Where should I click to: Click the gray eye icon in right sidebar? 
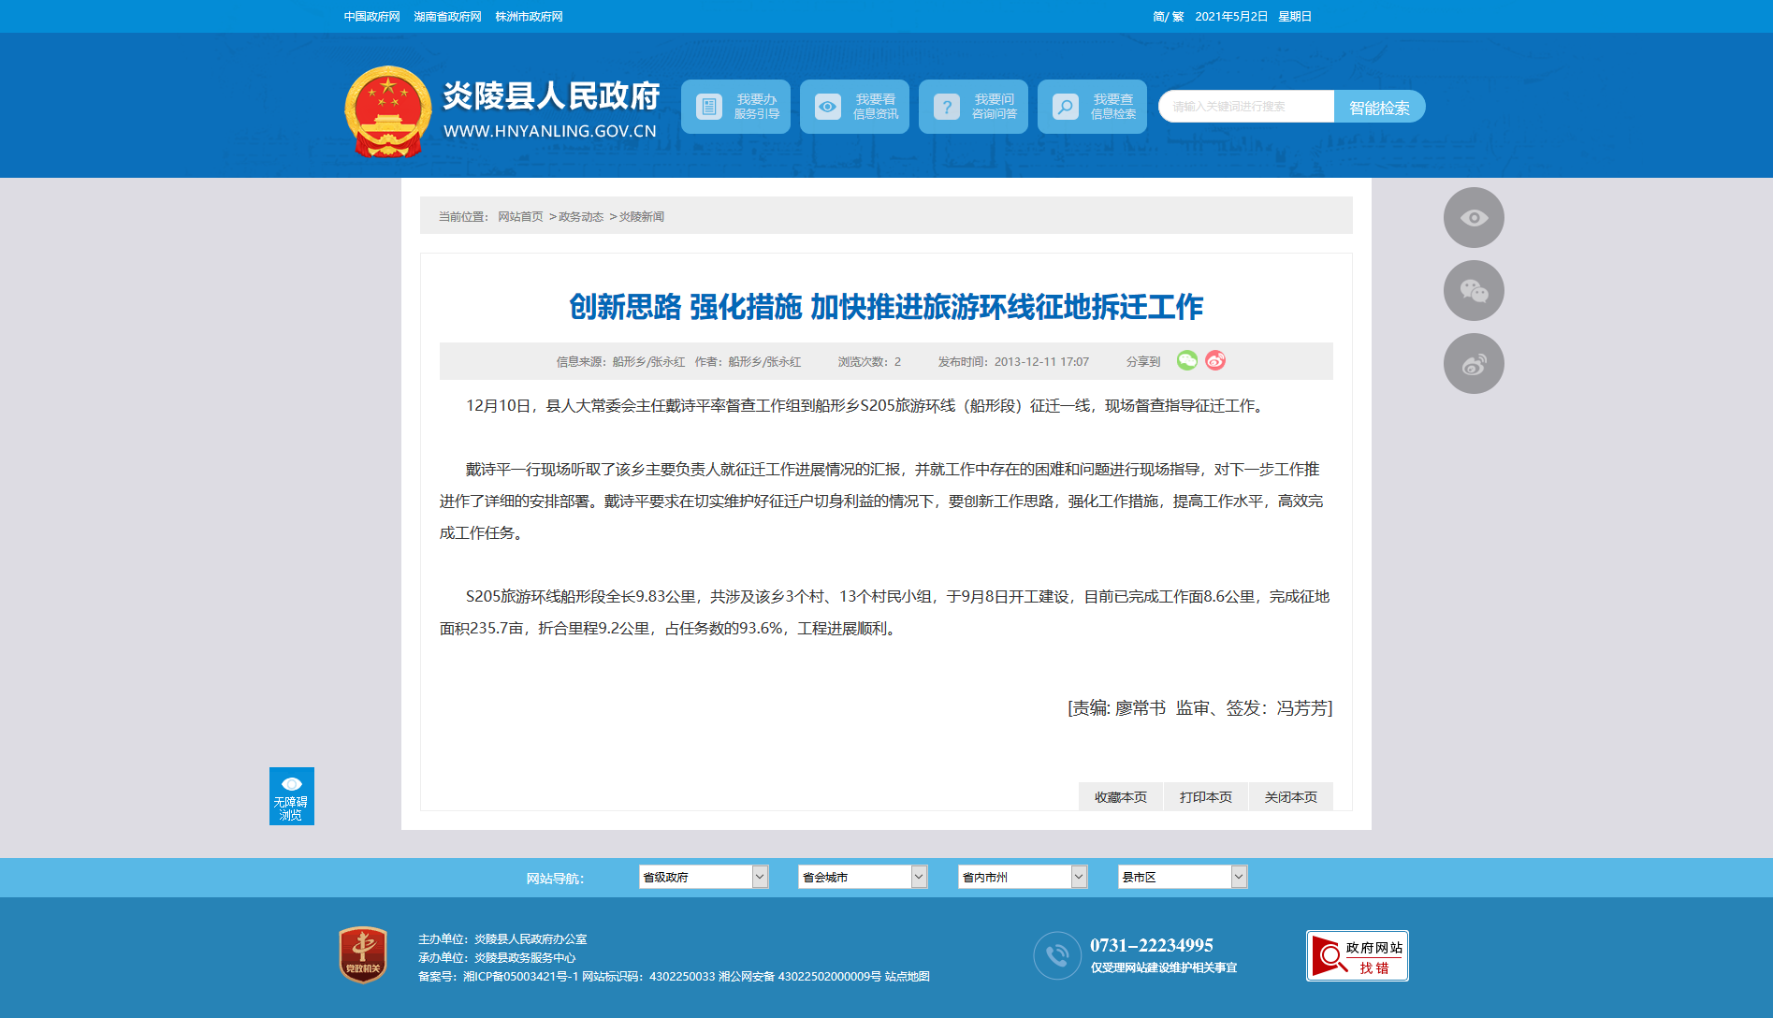click(1473, 218)
